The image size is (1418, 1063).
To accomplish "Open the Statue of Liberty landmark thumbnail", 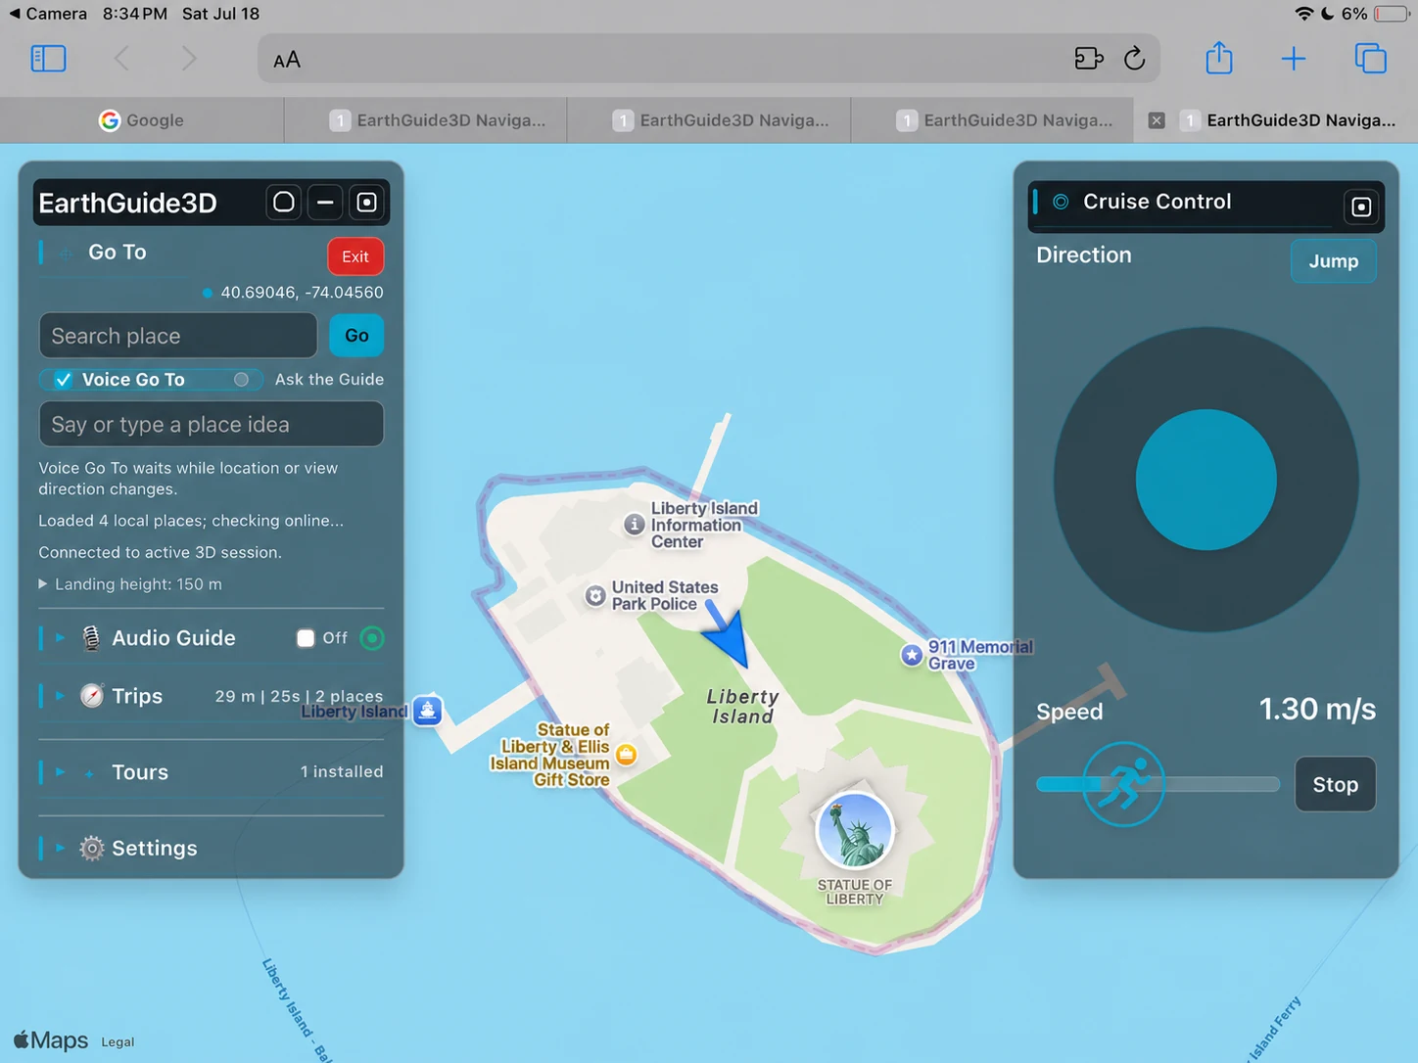I will [855, 831].
